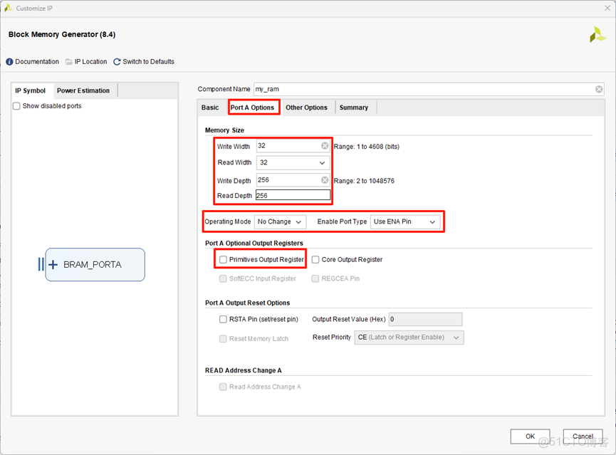Screen dimensions: 616x455
Task: Open the Power Estimation tab
Action: coord(83,90)
